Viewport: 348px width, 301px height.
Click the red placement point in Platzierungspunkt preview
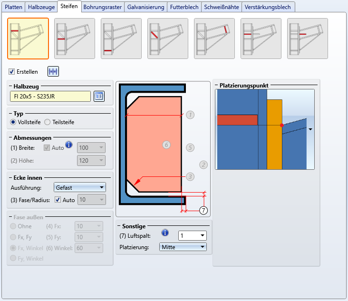click(281, 125)
